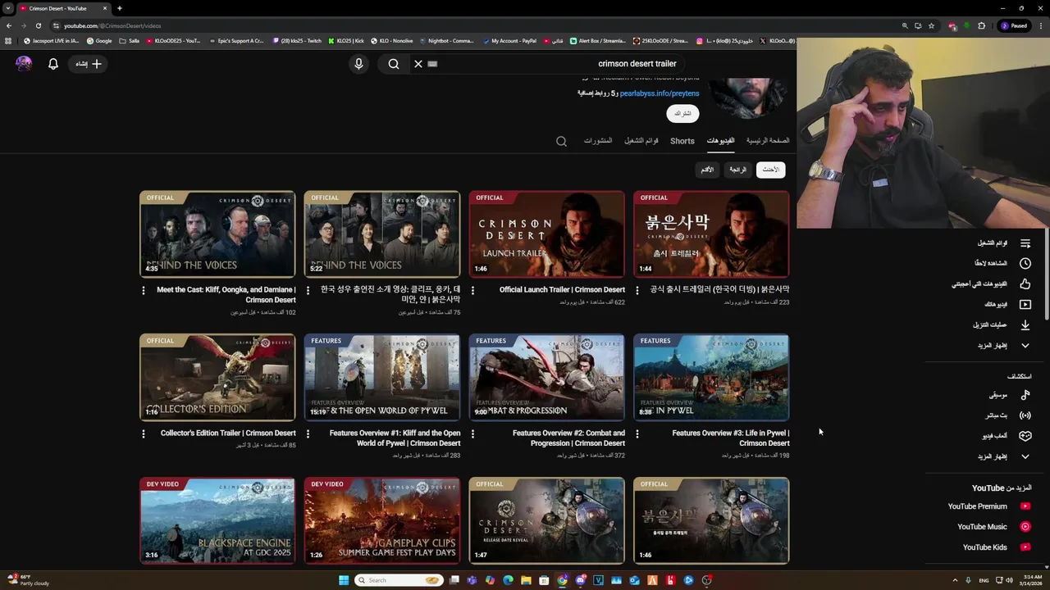Click the search magnifier icon beside the query box
The height and width of the screenshot is (590, 1050).
(x=394, y=63)
